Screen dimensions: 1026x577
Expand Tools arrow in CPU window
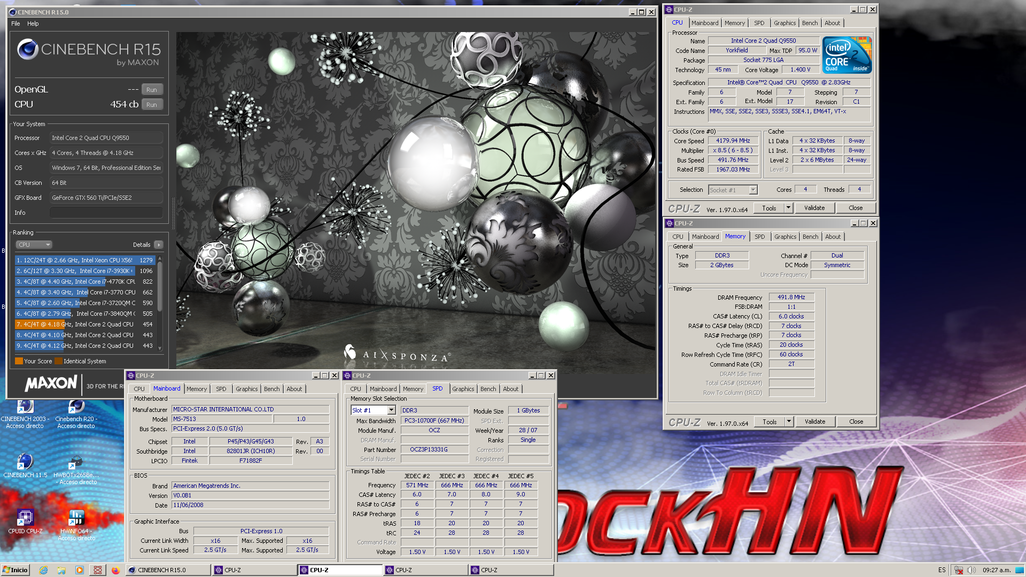point(788,208)
